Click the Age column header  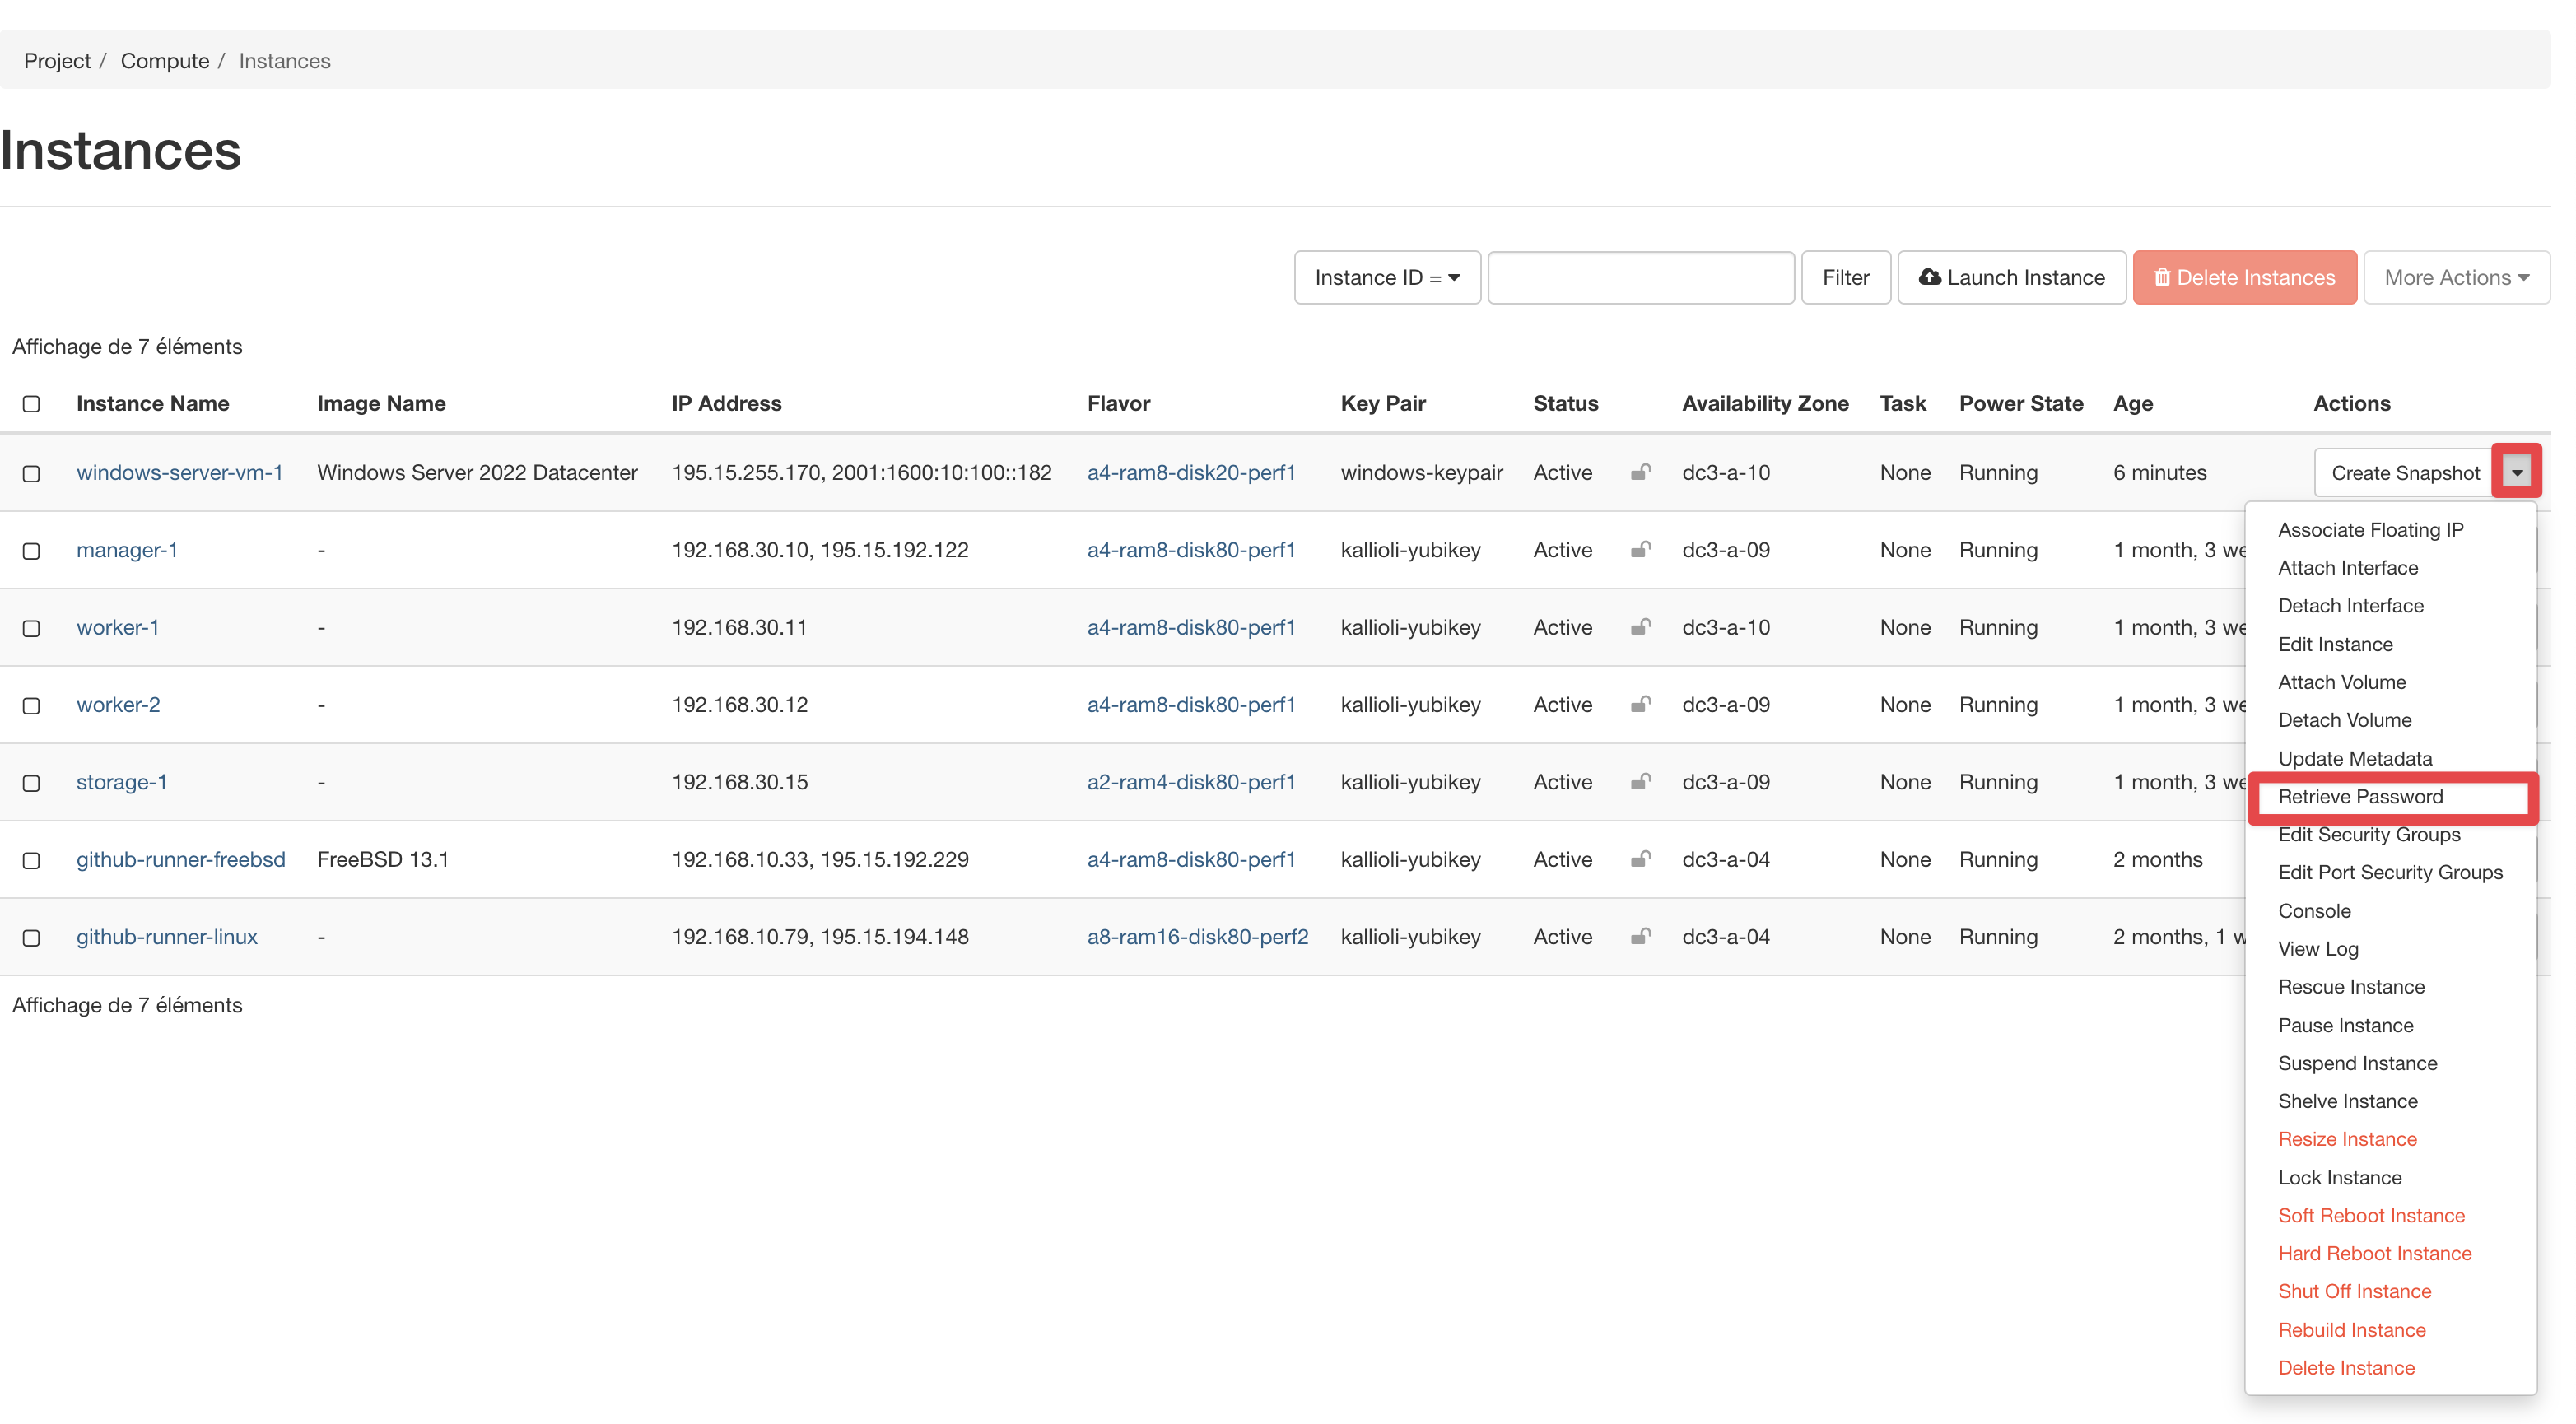[x=2132, y=403]
